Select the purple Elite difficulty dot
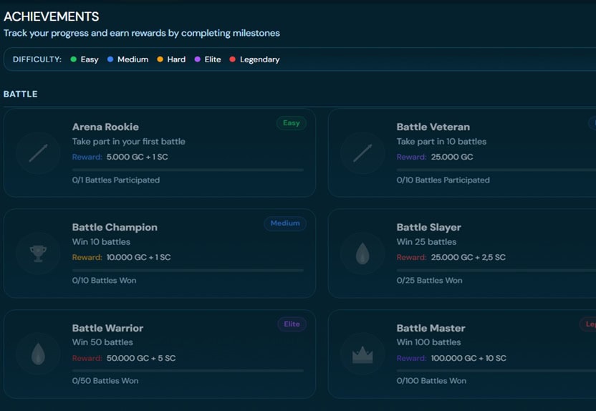The height and width of the screenshot is (411, 596). pos(197,59)
